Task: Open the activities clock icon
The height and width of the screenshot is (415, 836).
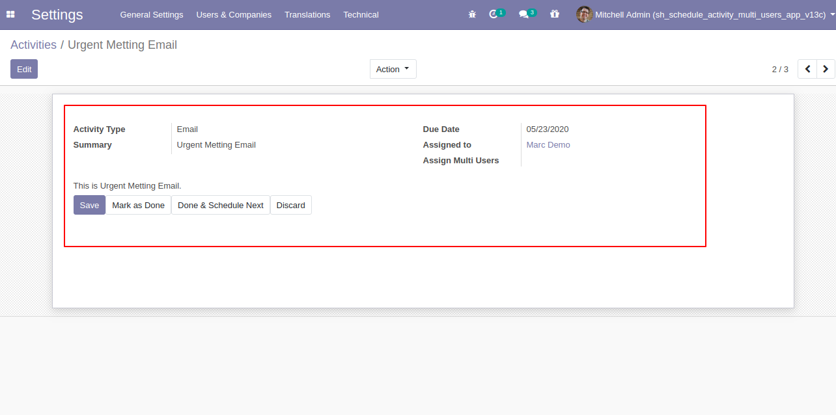Action: click(x=496, y=14)
